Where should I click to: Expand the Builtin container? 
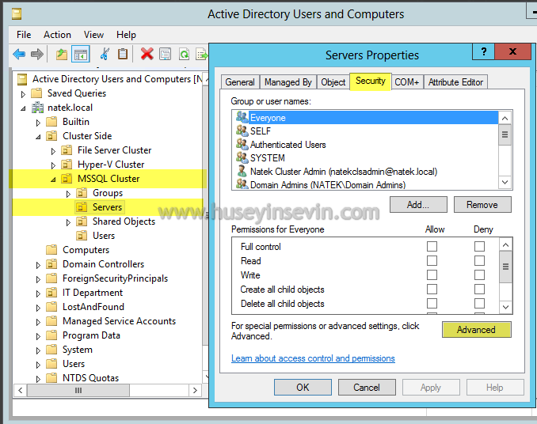(x=38, y=123)
